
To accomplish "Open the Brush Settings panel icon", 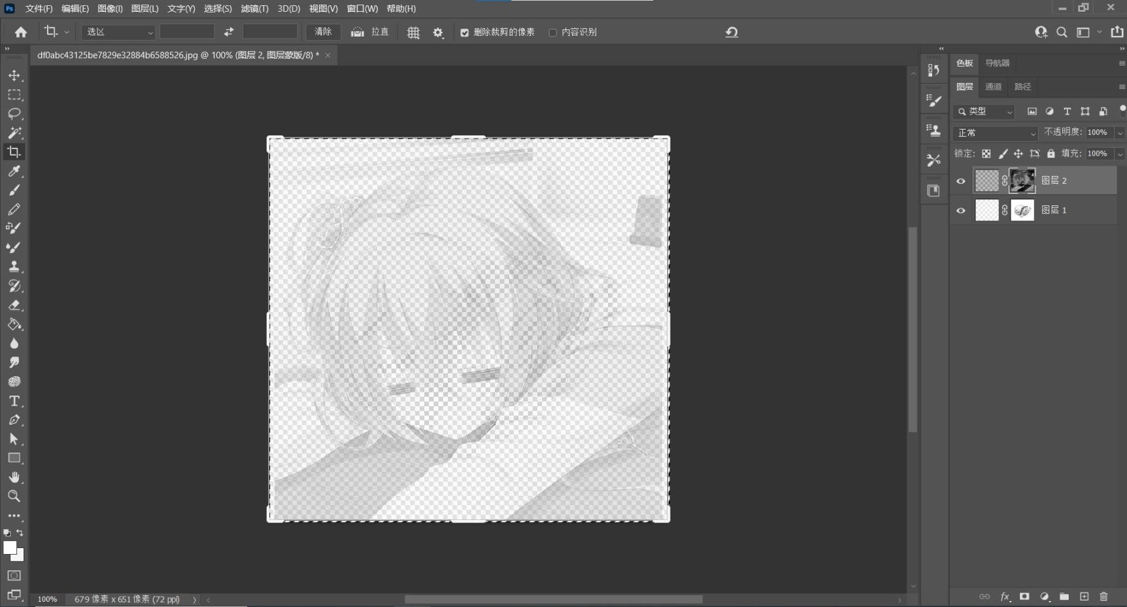I will click(x=934, y=101).
